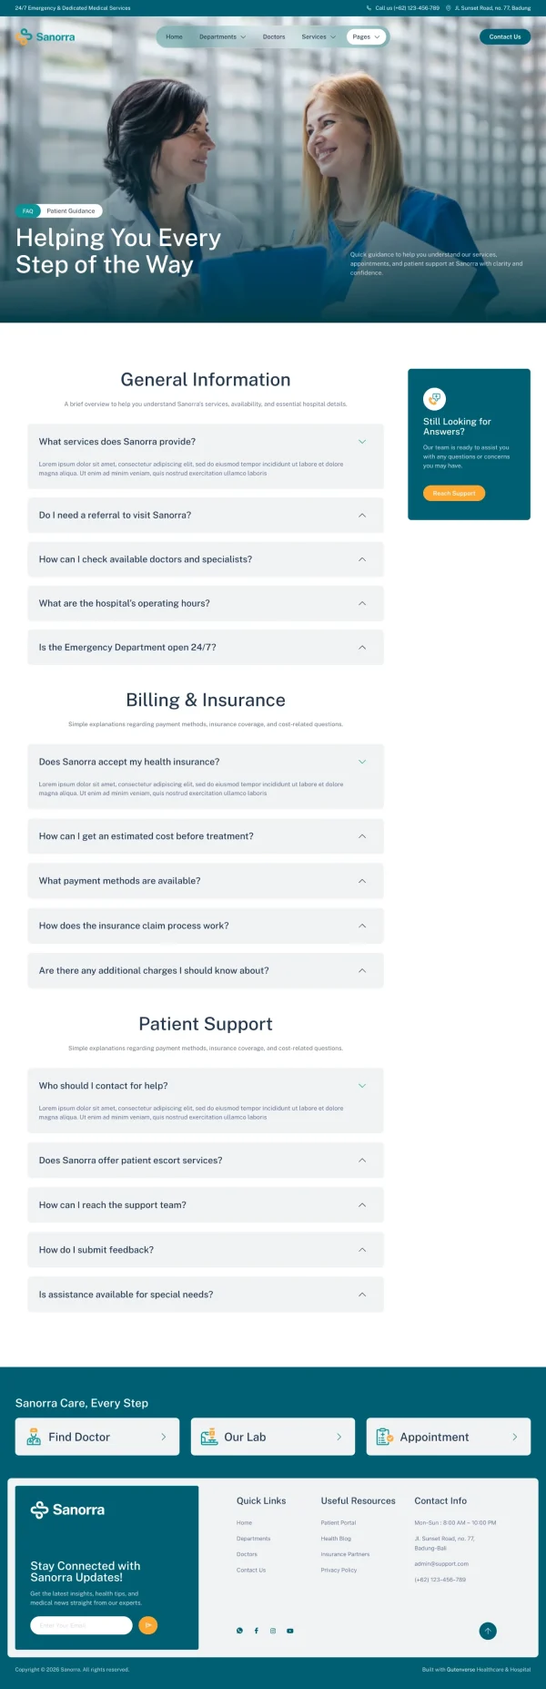Click the Facebook icon in footer
The image size is (546, 1689).
[257, 1631]
